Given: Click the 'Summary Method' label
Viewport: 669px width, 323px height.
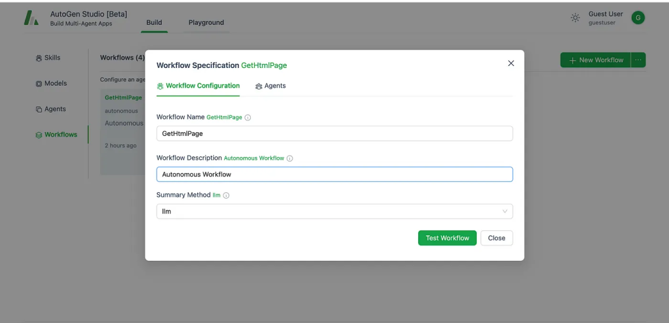Looking at the screenshot, I should click(x=184, y=195).
